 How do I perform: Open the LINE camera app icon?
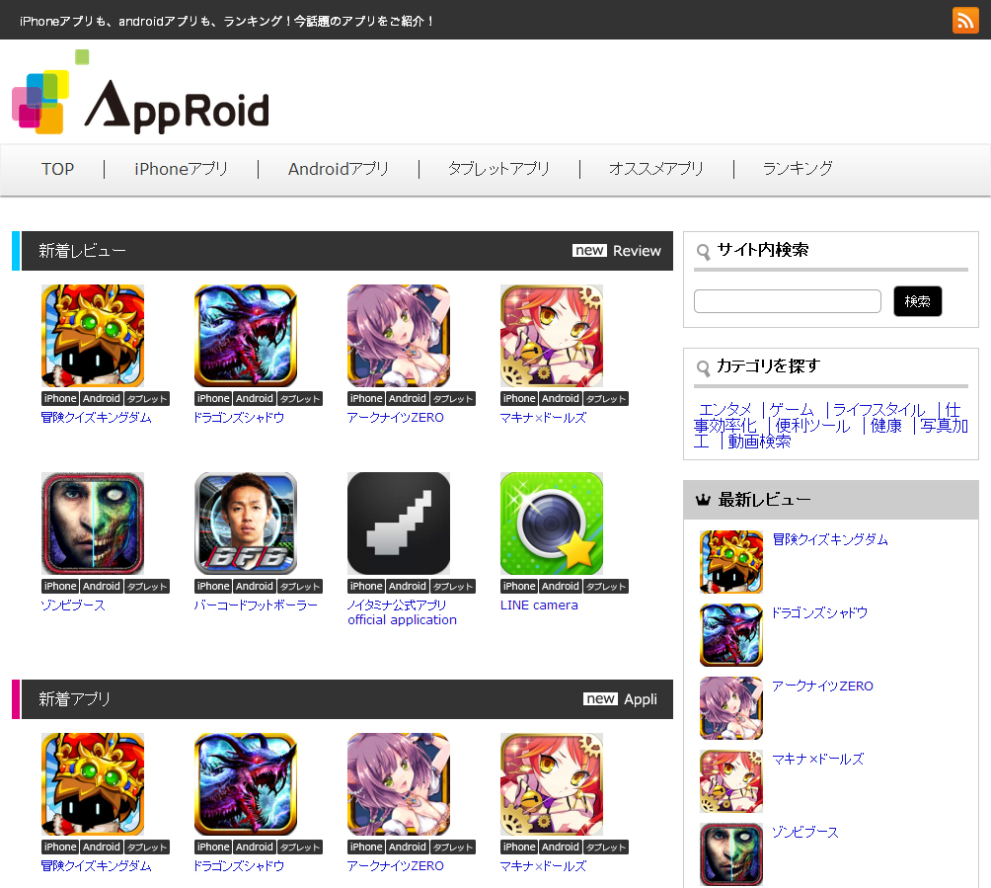pos(552,524)
